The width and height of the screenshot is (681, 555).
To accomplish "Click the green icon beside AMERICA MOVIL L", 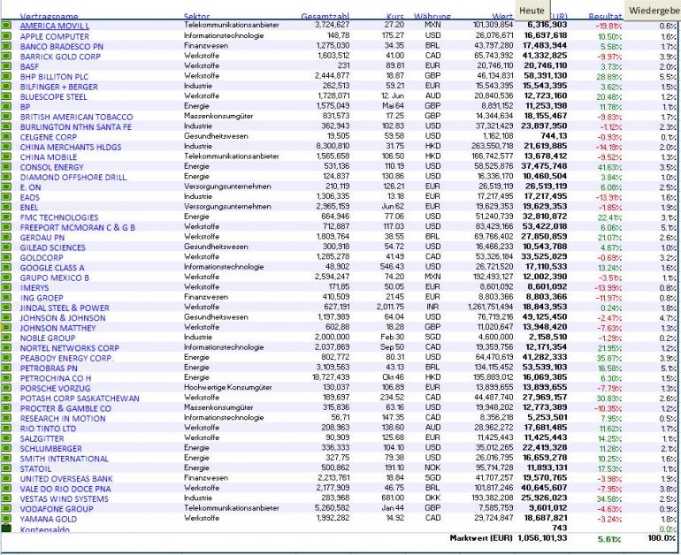I will tap(5, 26).
